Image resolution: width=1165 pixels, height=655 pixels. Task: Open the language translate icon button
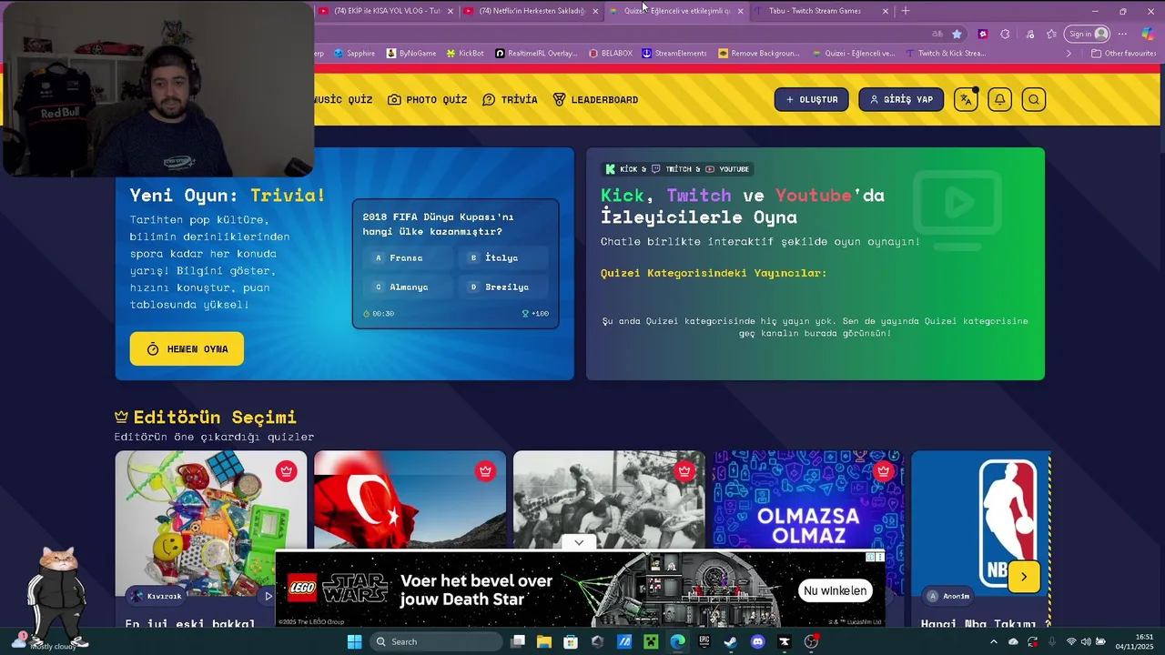coord(966,99)
